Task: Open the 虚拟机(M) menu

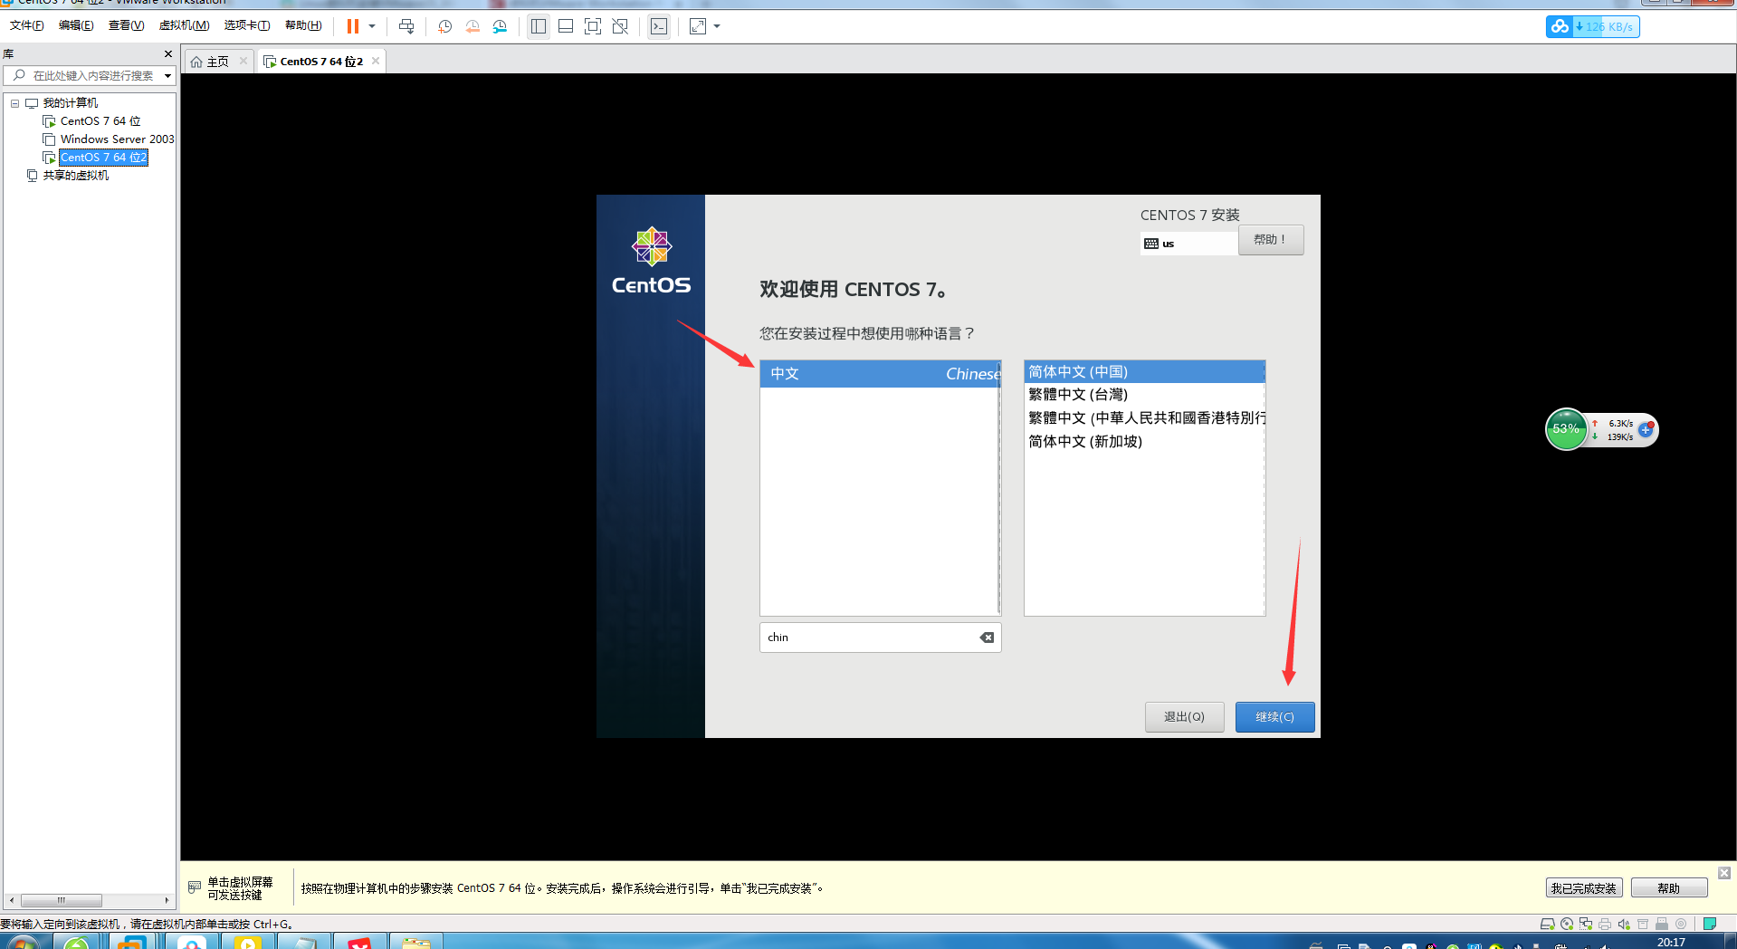Action: pyautogui.click(x=184, y=25)
